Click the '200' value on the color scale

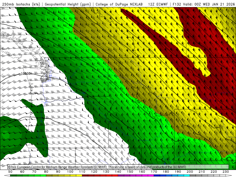190,172
